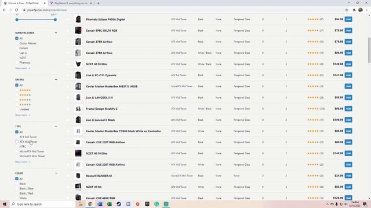Collapse the Color filter section
Screen dimensions: 371x208
56,173
